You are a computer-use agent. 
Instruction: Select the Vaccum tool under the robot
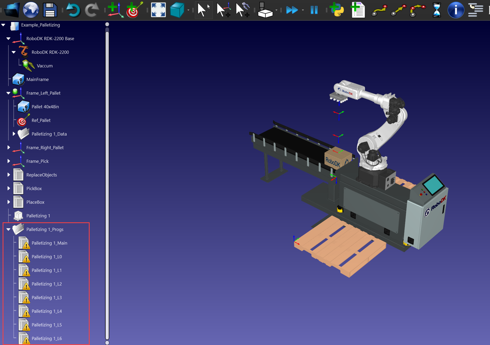tap(44, 65)
